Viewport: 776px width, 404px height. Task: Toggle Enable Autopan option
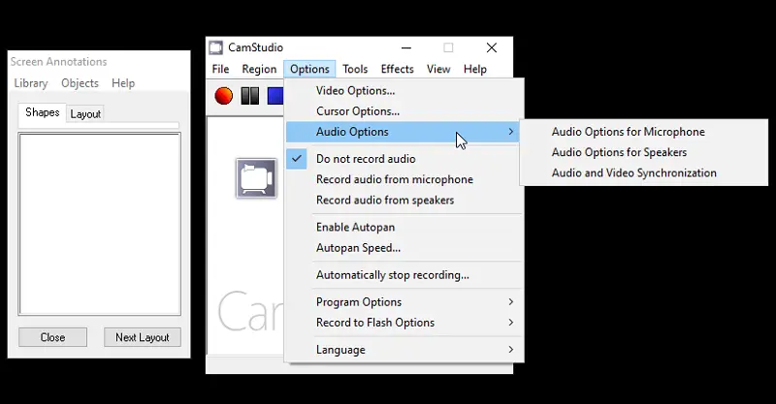[404, 228]
